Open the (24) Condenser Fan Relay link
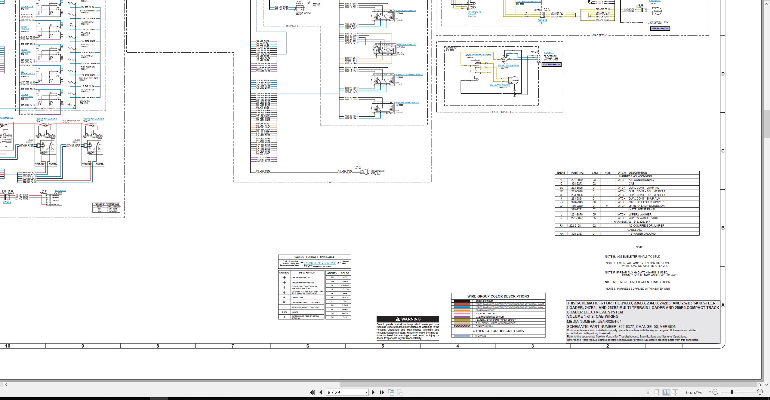The height and width of the screenshot is (400, 770). coord(528,2)
